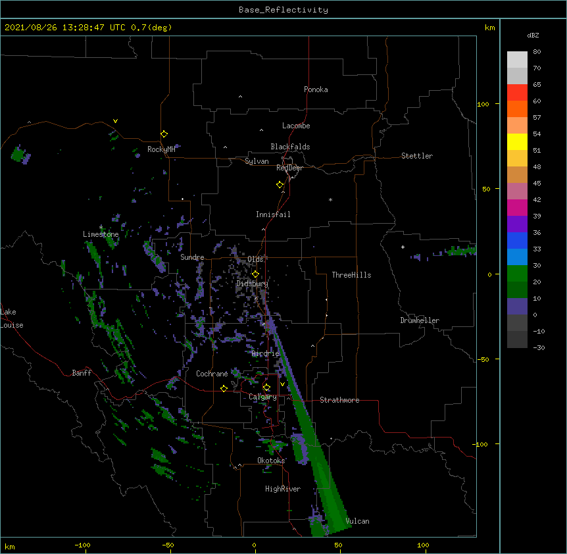Click the Limestone label
The image size is (567, 554).
click(x=101, y=234)
